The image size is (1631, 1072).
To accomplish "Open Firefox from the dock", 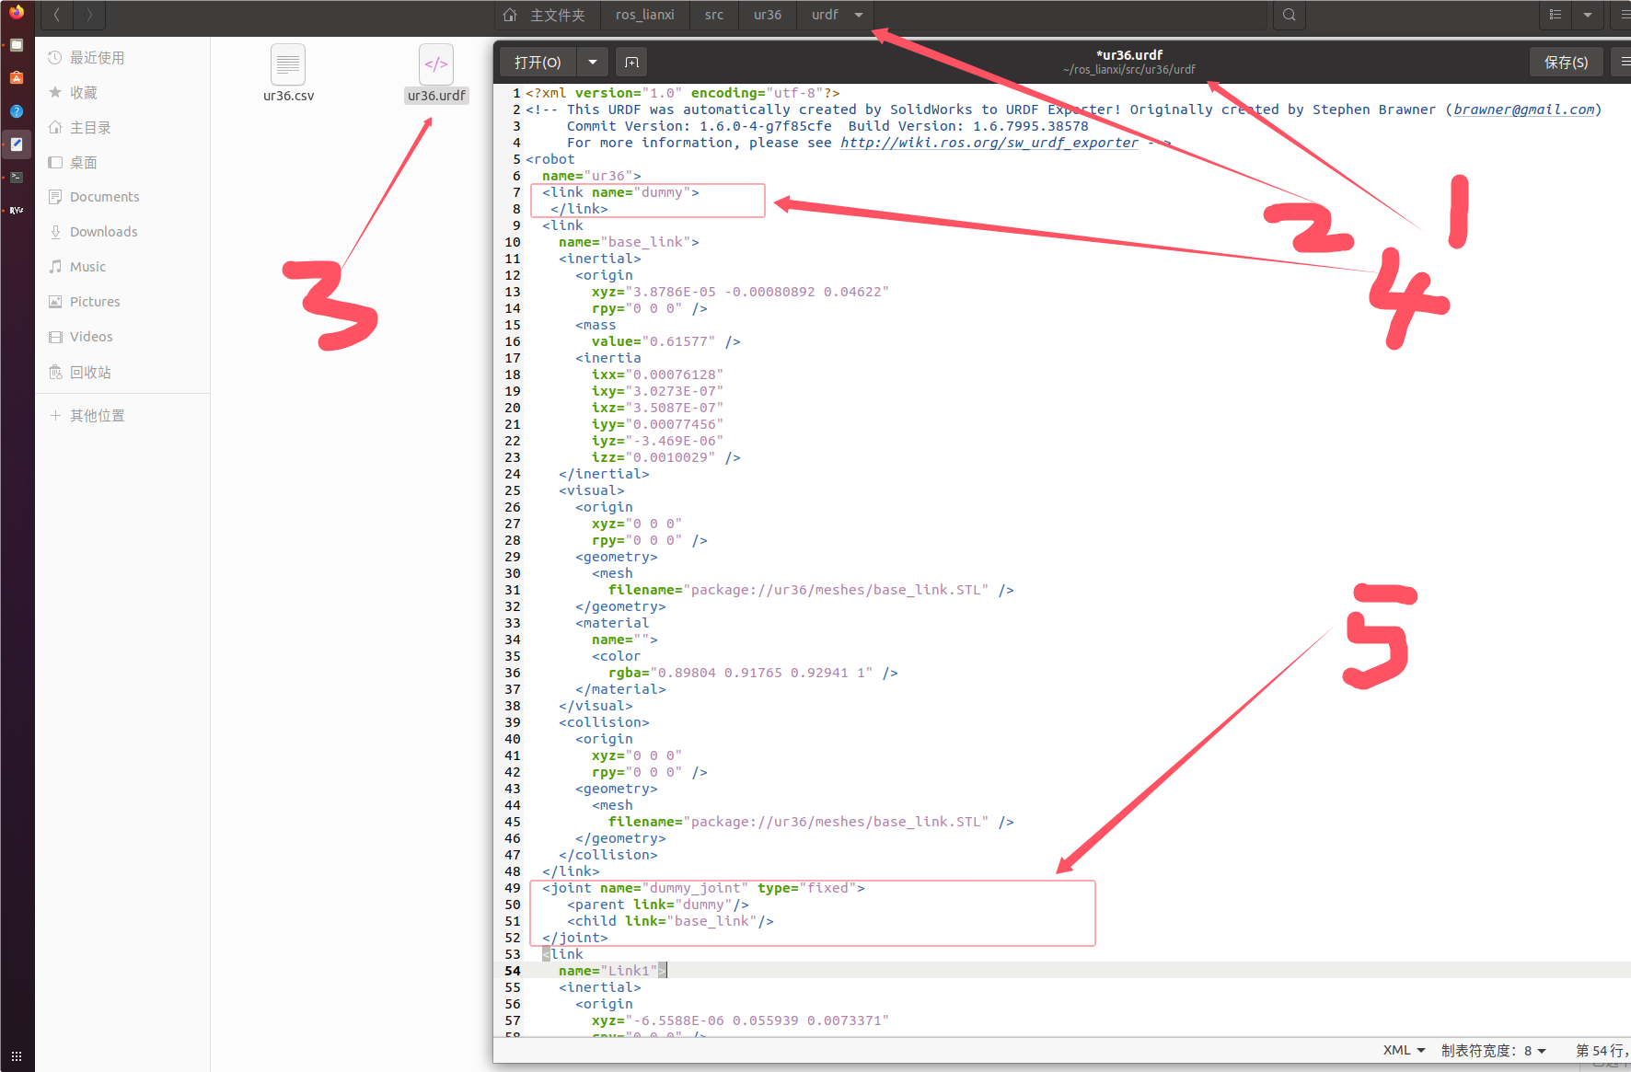I will coord(17,12).
